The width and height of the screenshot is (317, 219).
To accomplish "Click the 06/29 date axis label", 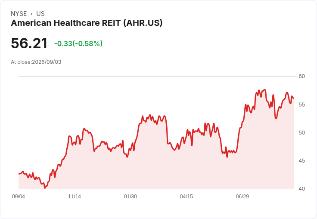I will click(x=242, y=197).
